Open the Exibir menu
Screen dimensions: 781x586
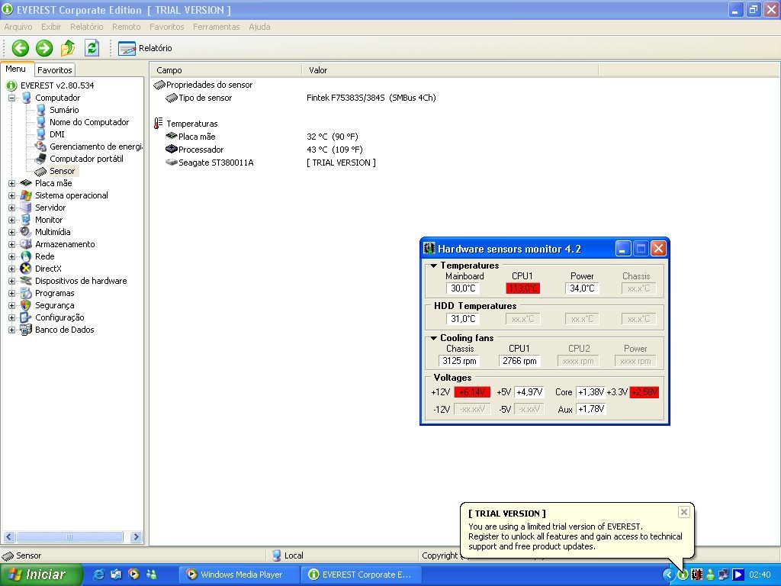pos(51,27)
